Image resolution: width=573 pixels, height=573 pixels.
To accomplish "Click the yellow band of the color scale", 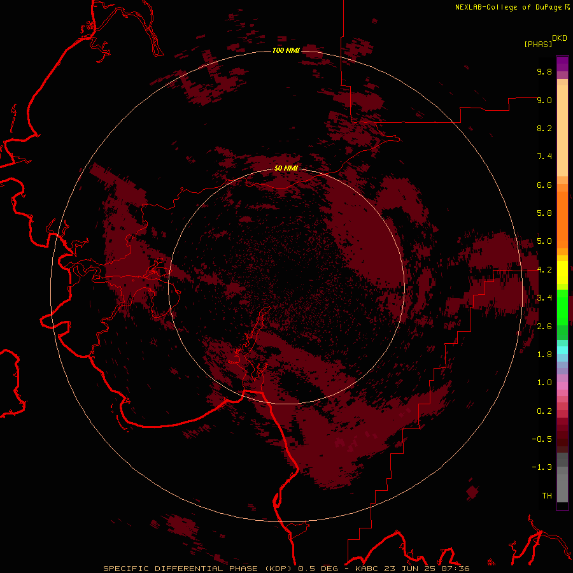I will click(562, 272).
